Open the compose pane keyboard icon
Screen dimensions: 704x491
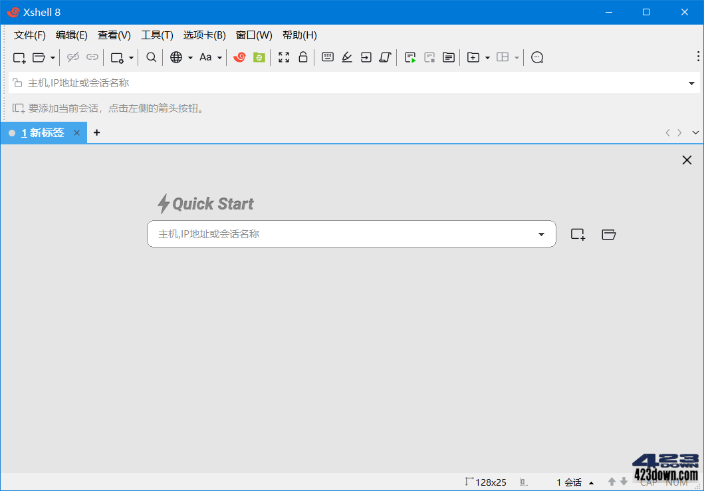click(x=327, y=57)
